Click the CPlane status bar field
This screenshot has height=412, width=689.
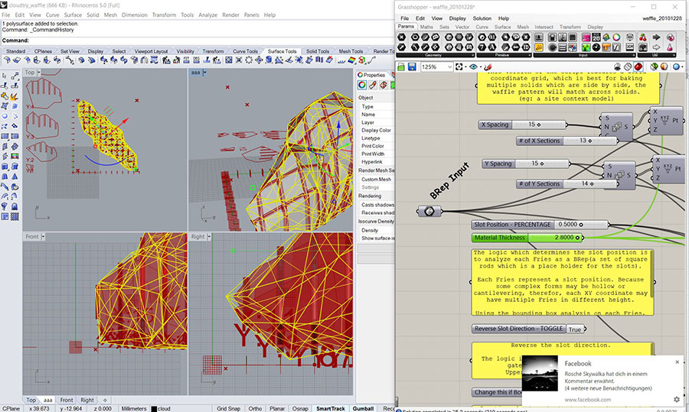(x=11, y=408)
